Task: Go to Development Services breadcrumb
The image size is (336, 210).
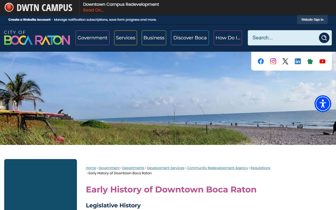Action: pyautogui.click(x=166, y=168)
